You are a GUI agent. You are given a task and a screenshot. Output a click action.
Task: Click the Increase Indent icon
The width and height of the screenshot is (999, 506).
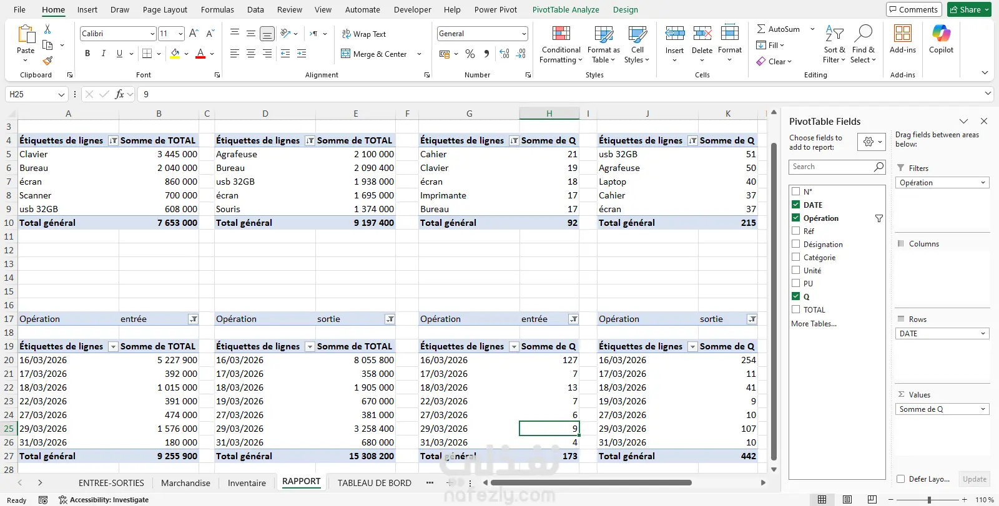[302, 54]
